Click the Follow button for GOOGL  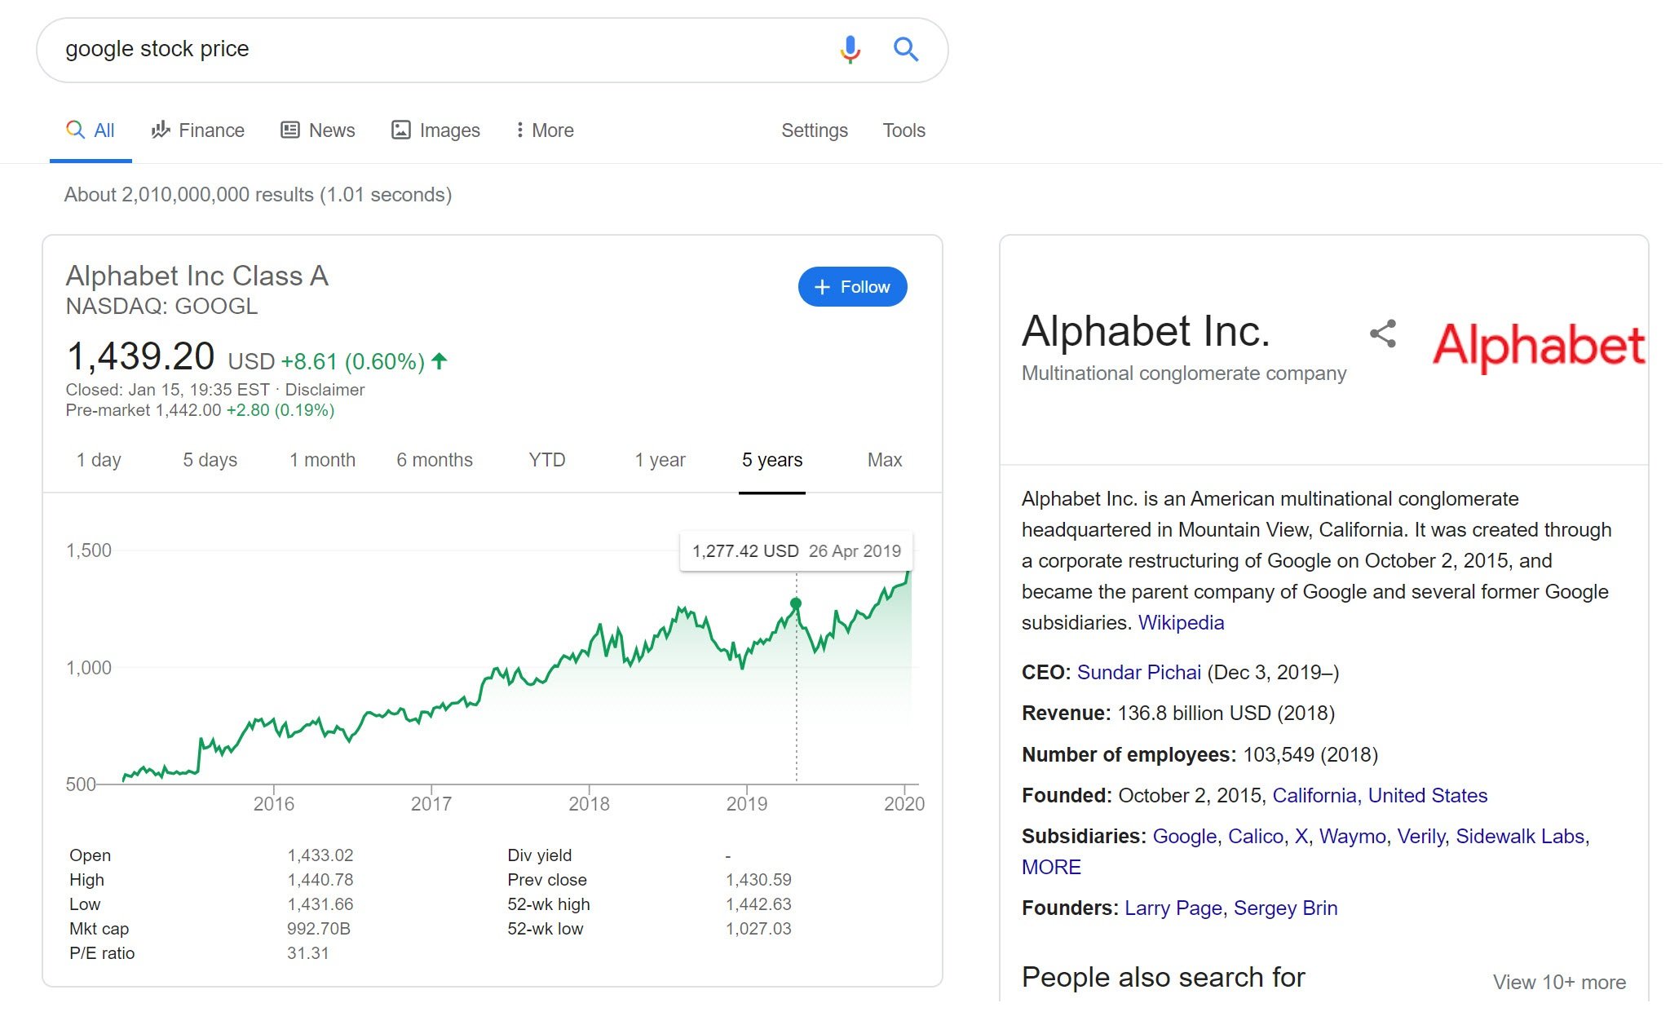point(851,286)
